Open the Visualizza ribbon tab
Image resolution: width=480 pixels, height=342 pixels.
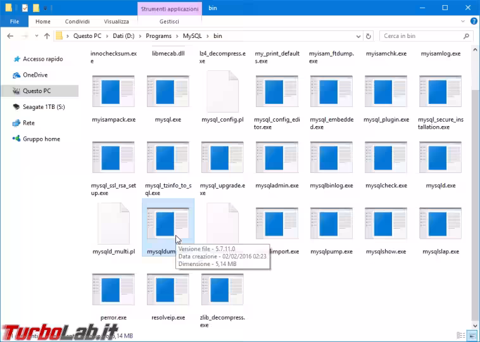pos(117,22)
